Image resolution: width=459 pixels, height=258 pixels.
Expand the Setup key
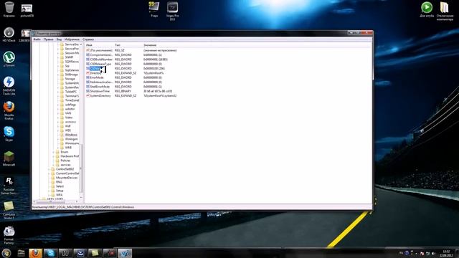(x=49, y=191)
